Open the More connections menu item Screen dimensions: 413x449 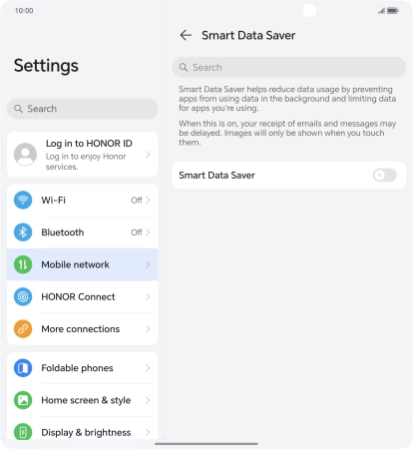coord(83,329)
